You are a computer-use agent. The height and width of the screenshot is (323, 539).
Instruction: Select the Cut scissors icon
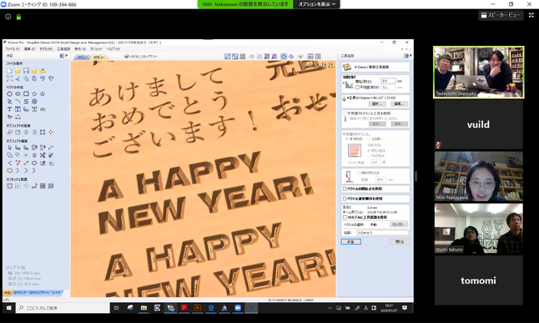pyautogui.click(x=18, y=78)
